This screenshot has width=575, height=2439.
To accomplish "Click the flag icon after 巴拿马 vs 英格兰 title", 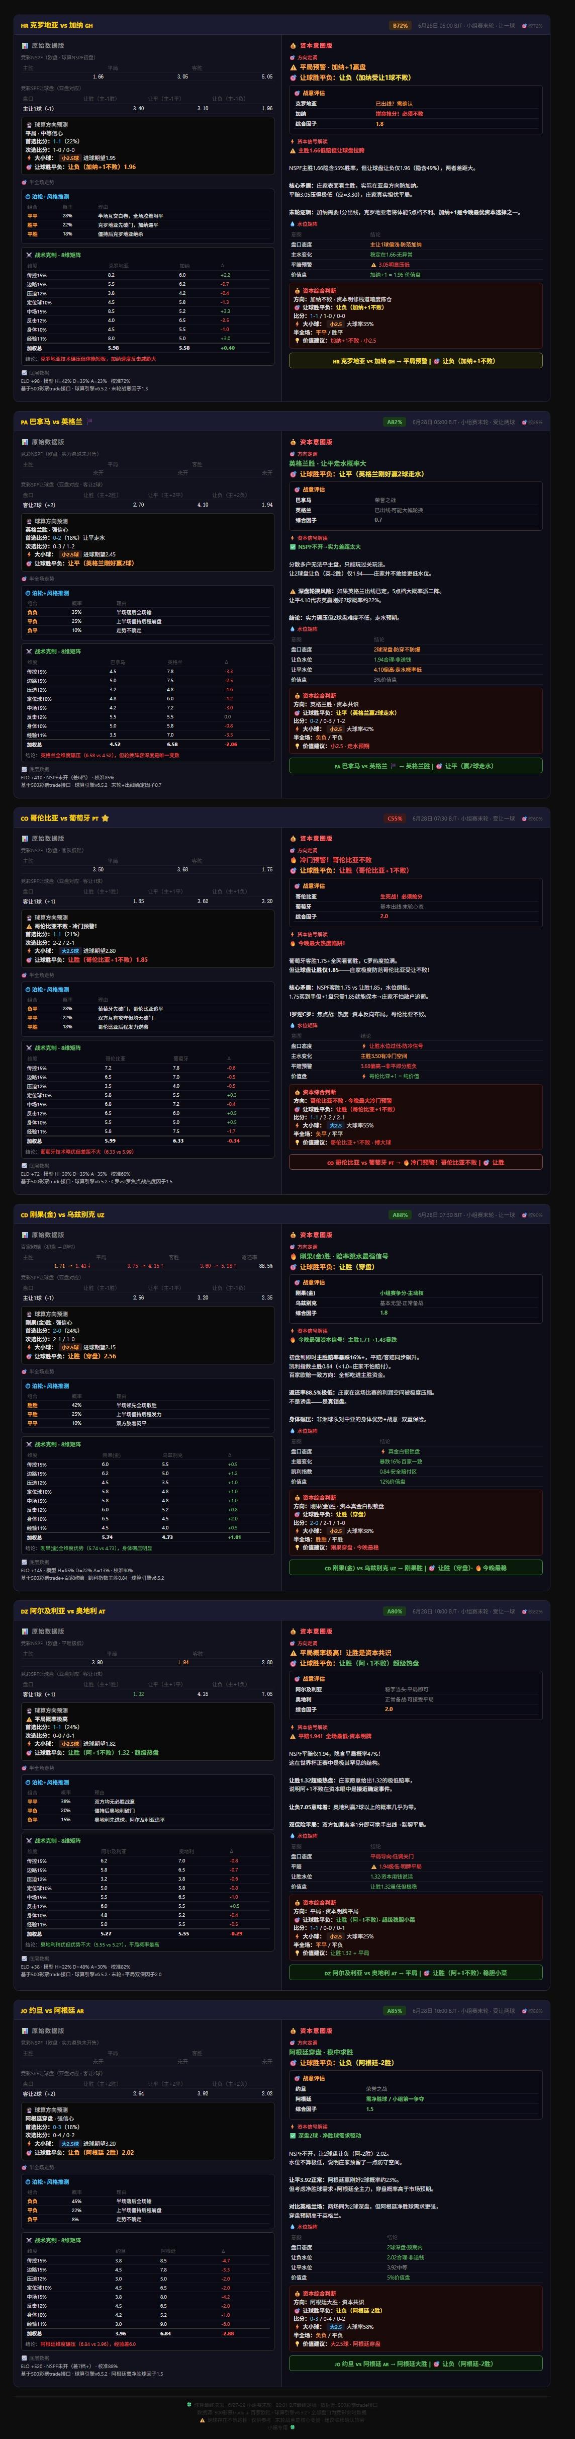I will click(90, 421).
